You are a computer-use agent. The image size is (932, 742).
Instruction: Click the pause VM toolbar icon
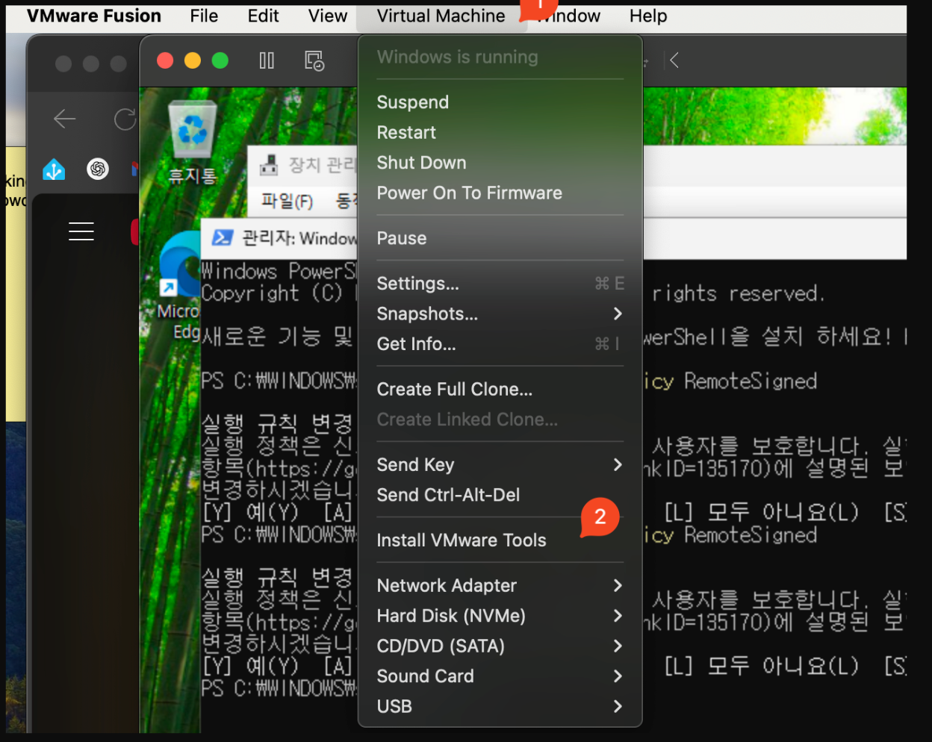click(267, 60)
